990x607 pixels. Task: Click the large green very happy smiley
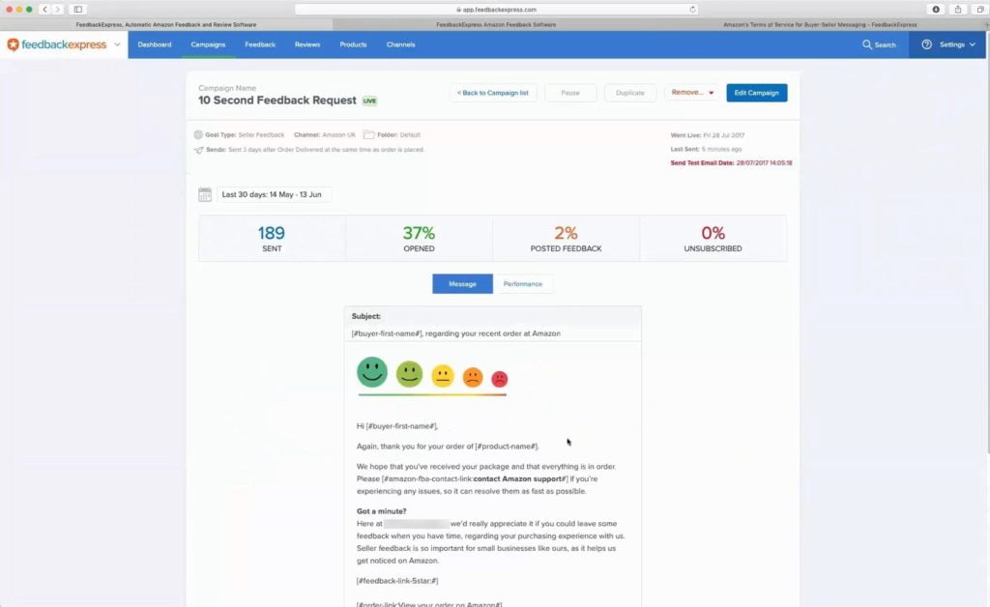372,372
